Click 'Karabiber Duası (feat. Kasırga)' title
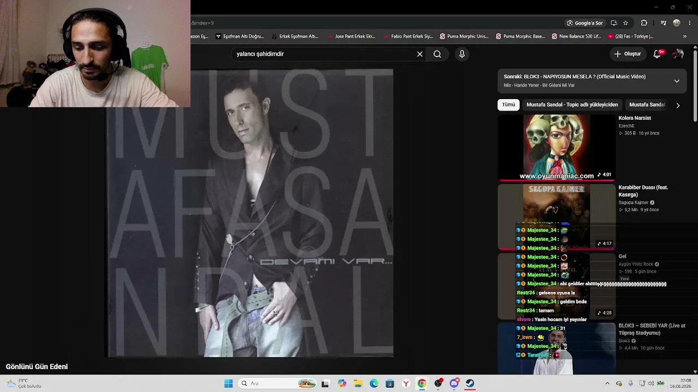The height and width of the screenshot is (392, 698). click(x=643, y=191)
